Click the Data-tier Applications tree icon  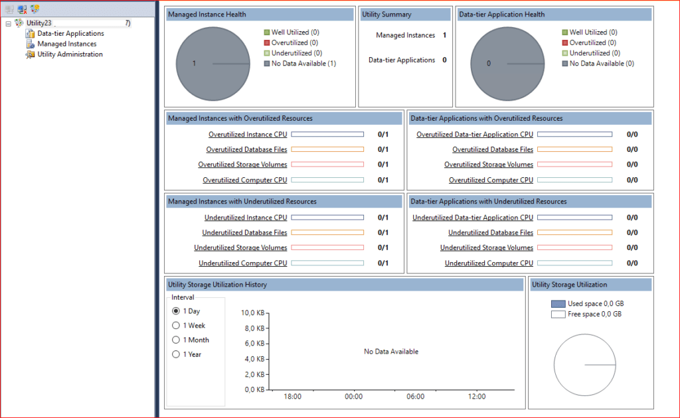(x=30, y=33)
